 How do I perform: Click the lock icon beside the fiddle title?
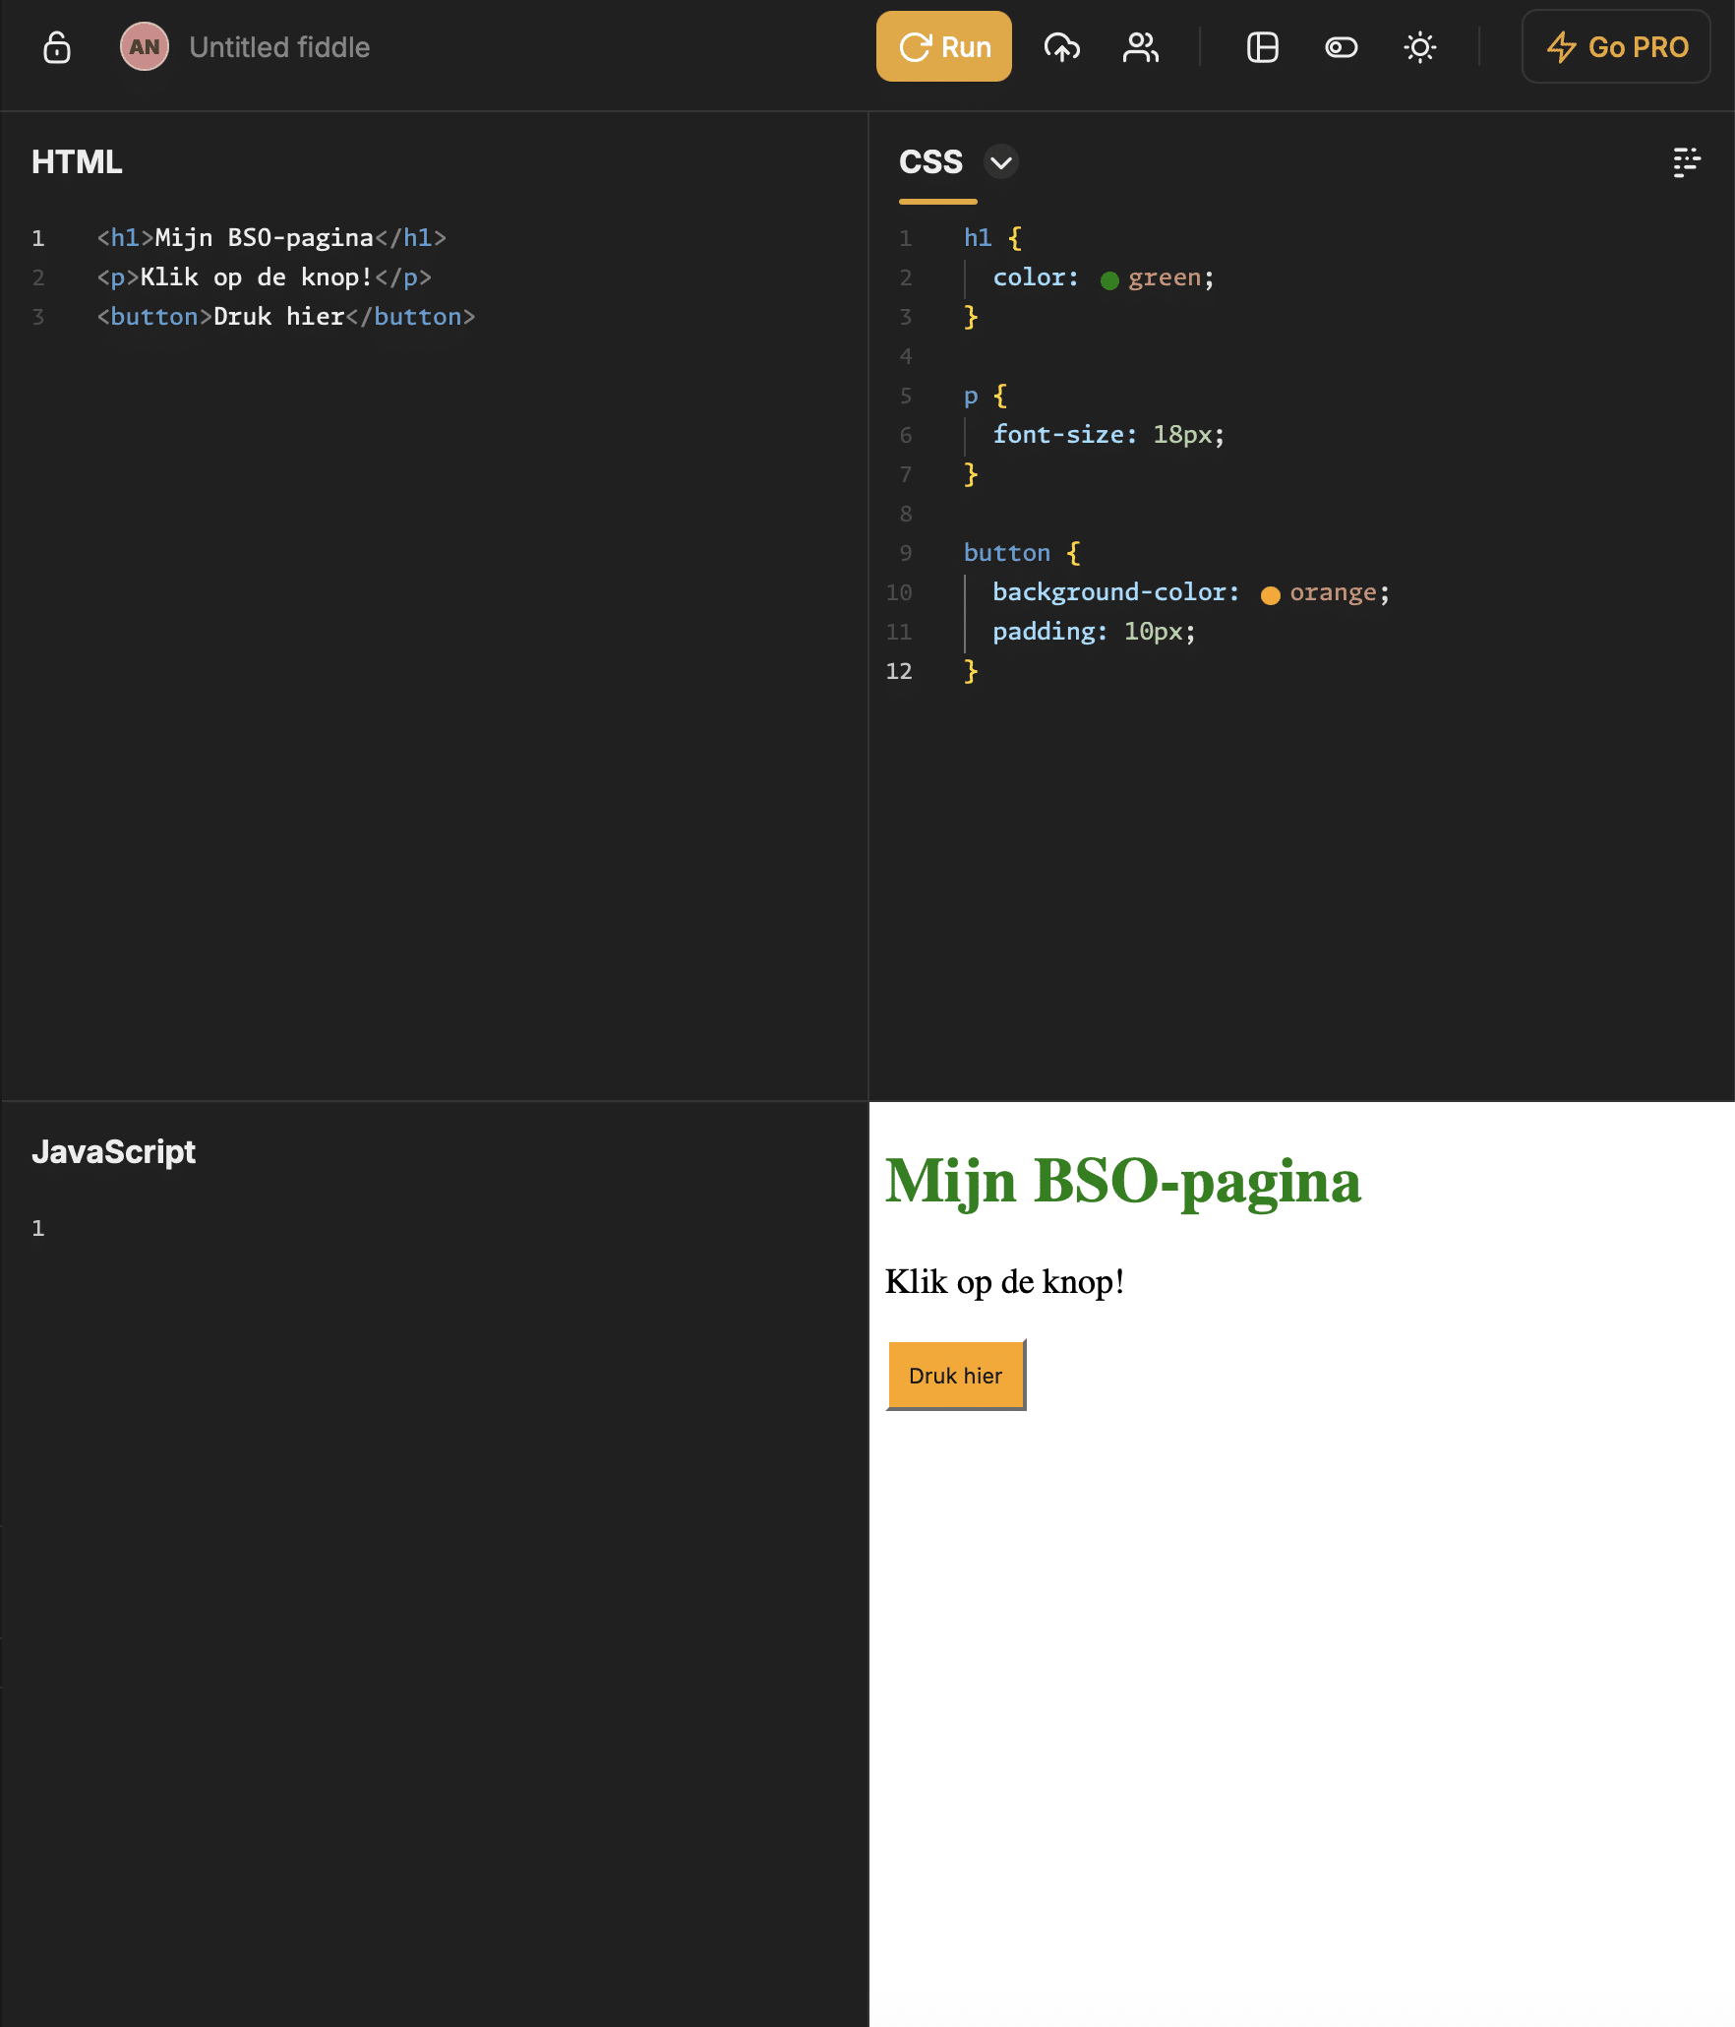point(57,47)
